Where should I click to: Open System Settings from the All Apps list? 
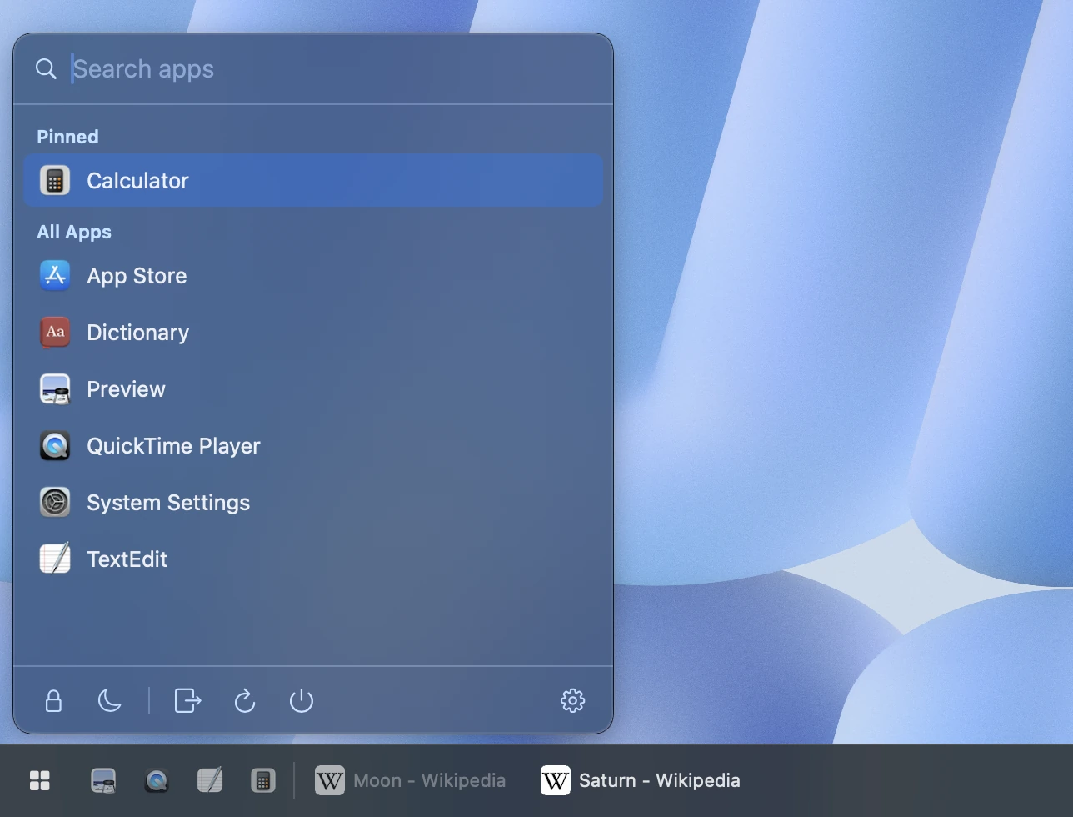pyautogui.click(x=313, y=502)
